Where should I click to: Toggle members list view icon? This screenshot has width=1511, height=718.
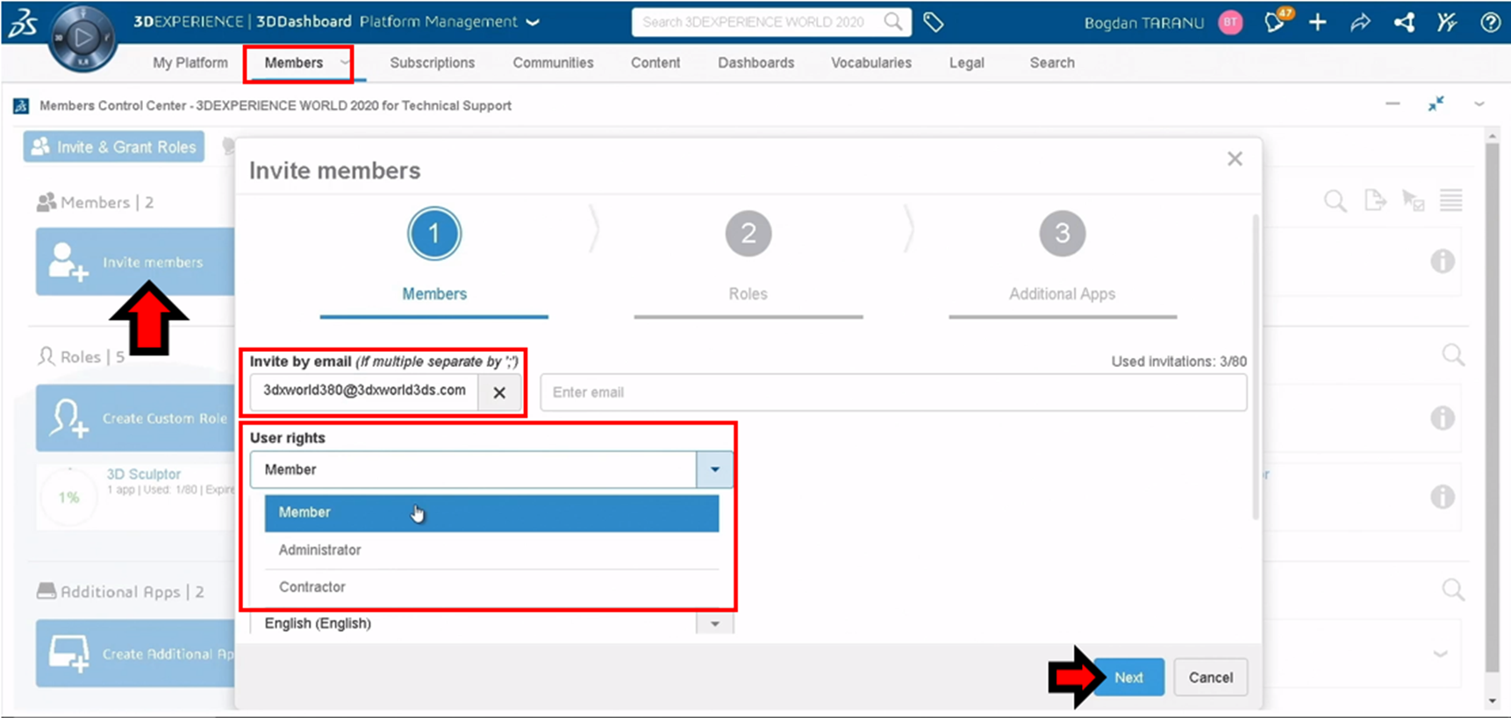1450,201
